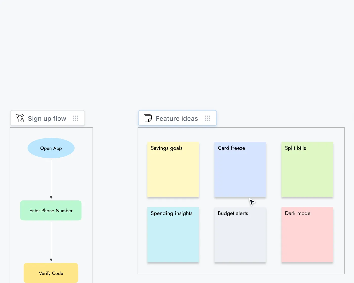Select the grey Budget alerts sticky note
The image size is (354, 283).
click(x=240, y=235)
